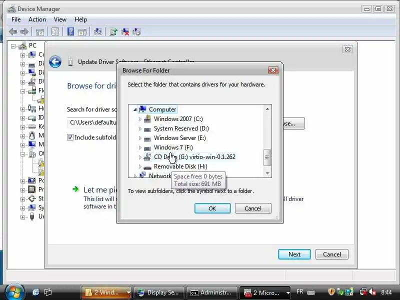Click the Update Driver Software toolbar icon
Image resolution: width=400 pixels, height=300 pixels.
pyautogui.click(x=113, y=32)
